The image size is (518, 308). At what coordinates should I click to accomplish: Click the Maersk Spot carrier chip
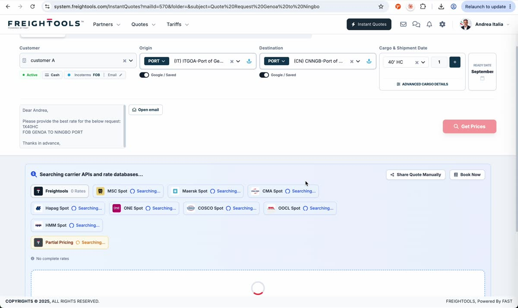(205, 191)
